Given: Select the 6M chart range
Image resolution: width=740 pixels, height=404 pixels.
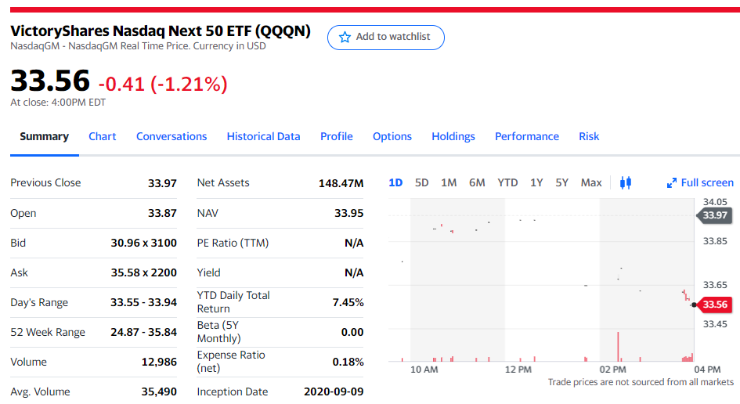Looking at the screenshot, I should pyautogui.click(x=477, y=182).
